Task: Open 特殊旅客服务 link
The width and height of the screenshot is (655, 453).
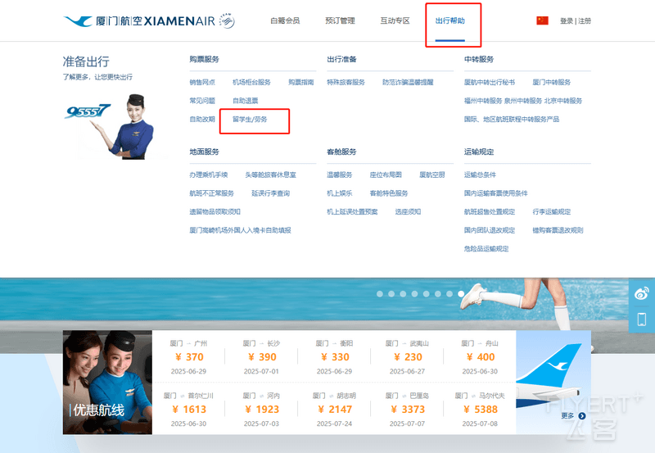Action: tap(346, 82)
